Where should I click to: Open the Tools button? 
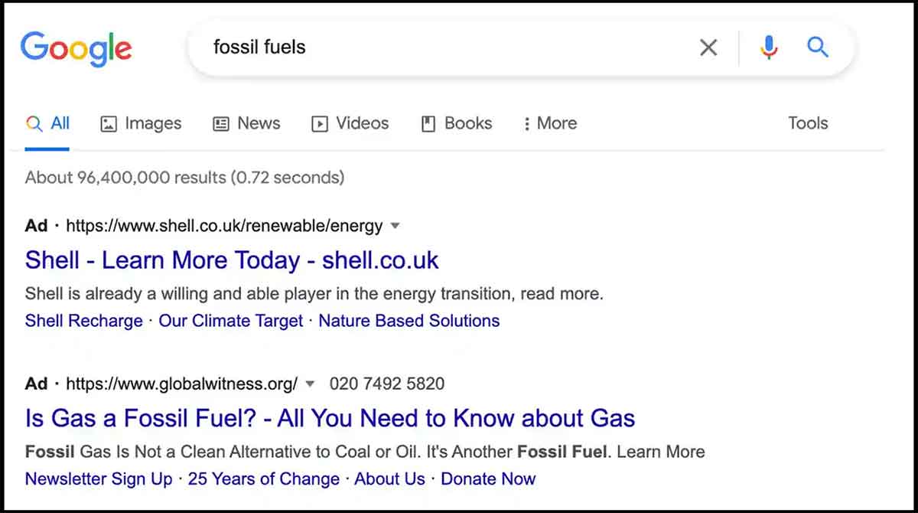pyautogui.click(x=808, y=123)
